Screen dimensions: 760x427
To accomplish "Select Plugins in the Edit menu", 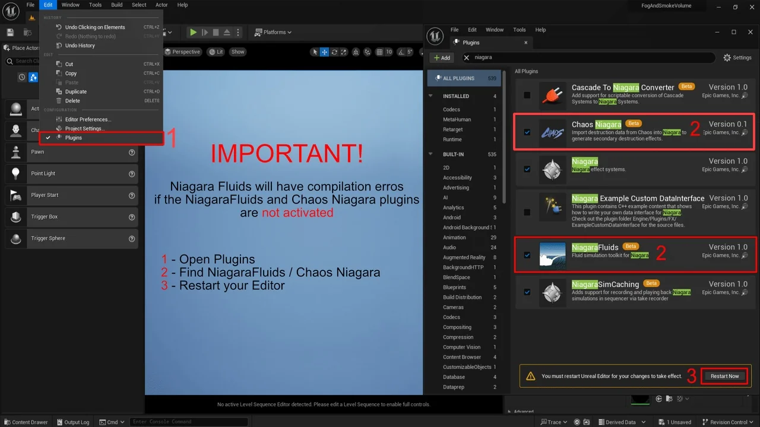I will pos(73,138).
